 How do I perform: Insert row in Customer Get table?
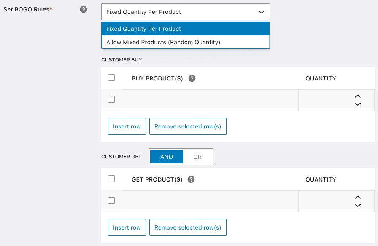coord(127,227)
